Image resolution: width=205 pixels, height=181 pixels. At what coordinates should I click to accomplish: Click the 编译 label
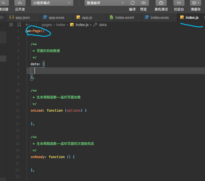click(x=132, y=9)
